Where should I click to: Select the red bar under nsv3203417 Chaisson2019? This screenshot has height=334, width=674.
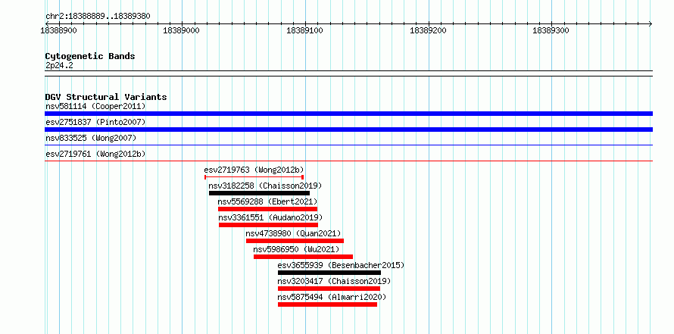tap(329, 289)
